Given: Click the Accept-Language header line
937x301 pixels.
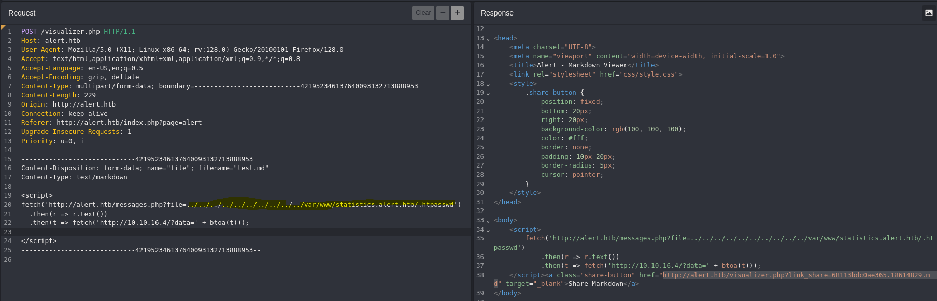Looking at the screenshot, I should click(x=82, y=68).
